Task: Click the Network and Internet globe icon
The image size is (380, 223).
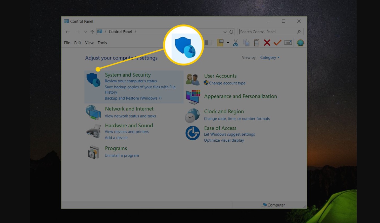Action: pos(93,112)
